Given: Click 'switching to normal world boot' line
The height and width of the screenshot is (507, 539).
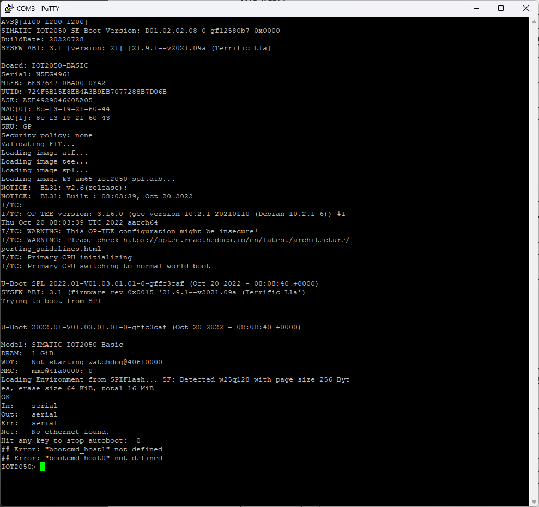Looking at the screenshot, I should coord(106,266).
